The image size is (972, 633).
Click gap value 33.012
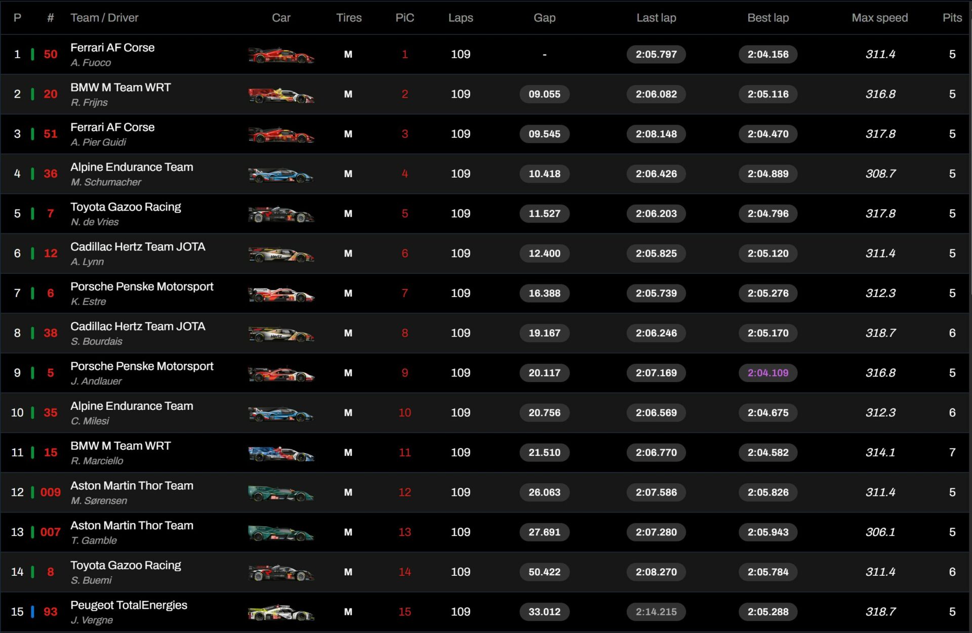point(544,612)
